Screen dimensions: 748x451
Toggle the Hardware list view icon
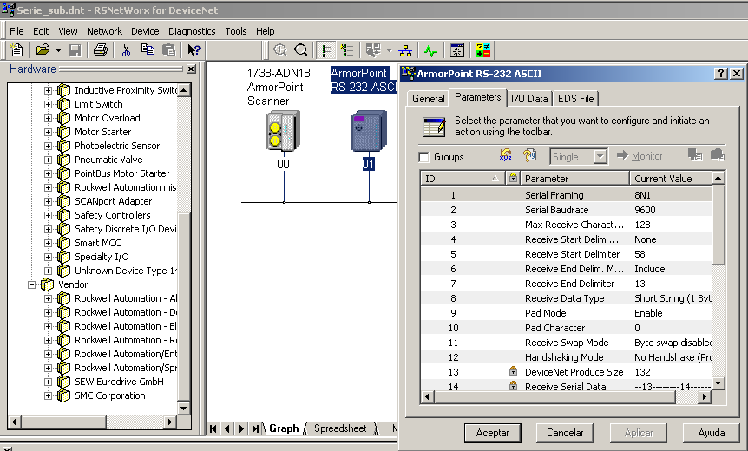click(327, 50)
